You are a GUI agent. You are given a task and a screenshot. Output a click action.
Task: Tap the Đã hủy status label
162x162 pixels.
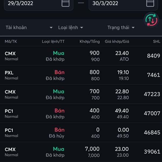pos(56,136)
